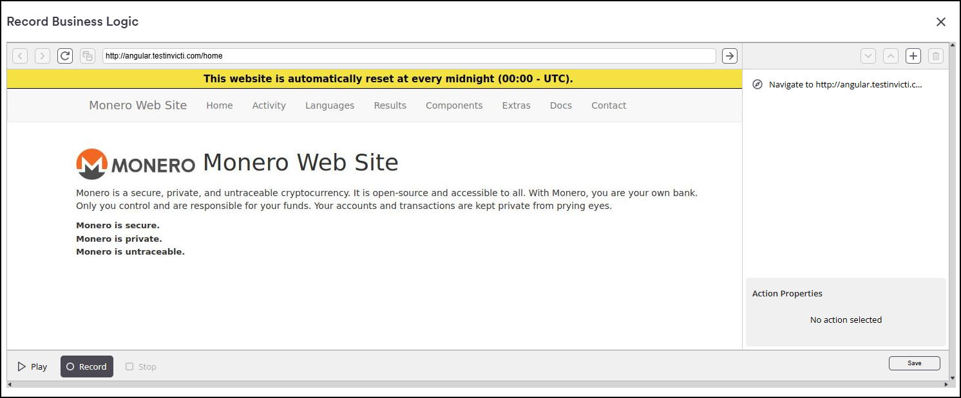Open the Activity menu item
961x398 pixels.
[269, 105]
